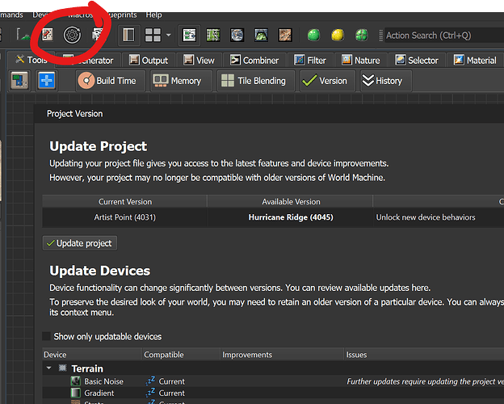
Task: Check Show only updatable devices
Action: pos(46,336)
